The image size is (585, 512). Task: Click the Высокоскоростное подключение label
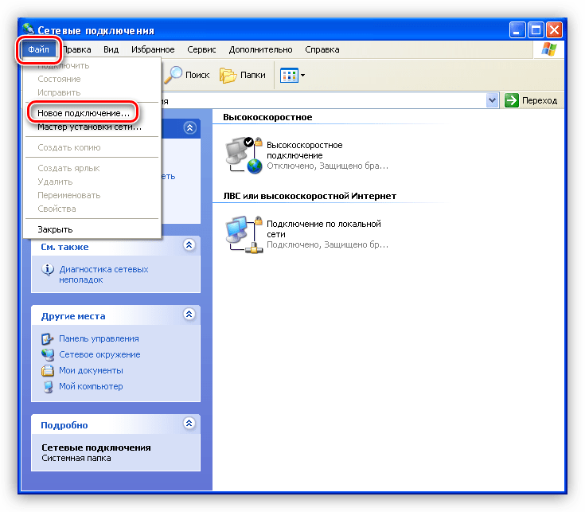304,150
